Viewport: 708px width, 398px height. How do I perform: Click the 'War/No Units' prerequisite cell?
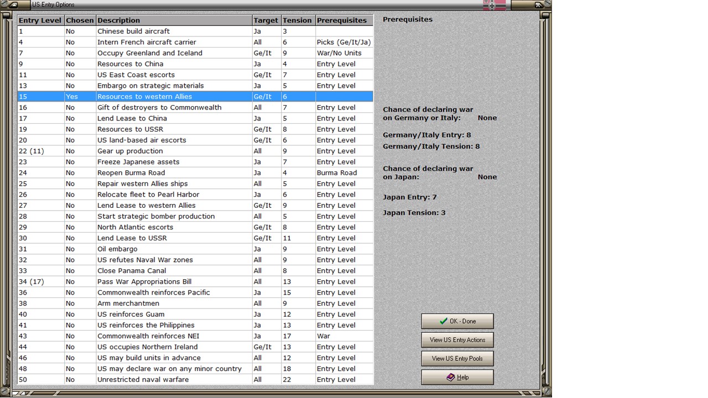[345, 53]
